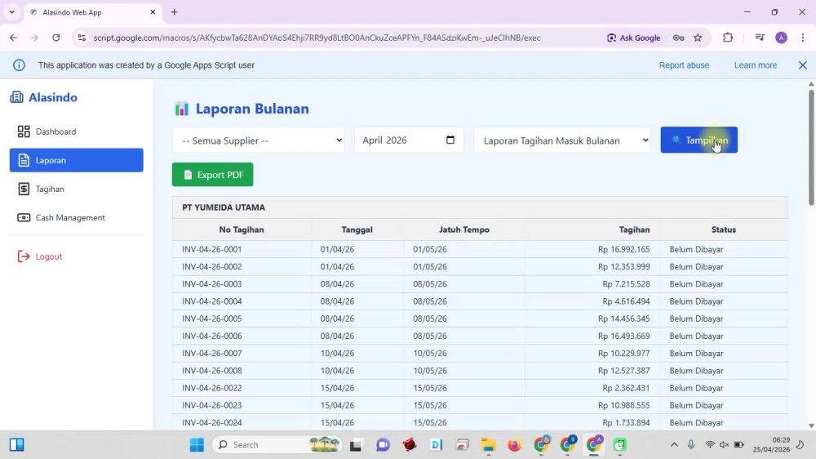The height and width of the screenshot is (459, 816).
Task: Click the Wi-Fi icon in the system tray
Action: pos(710,444)
